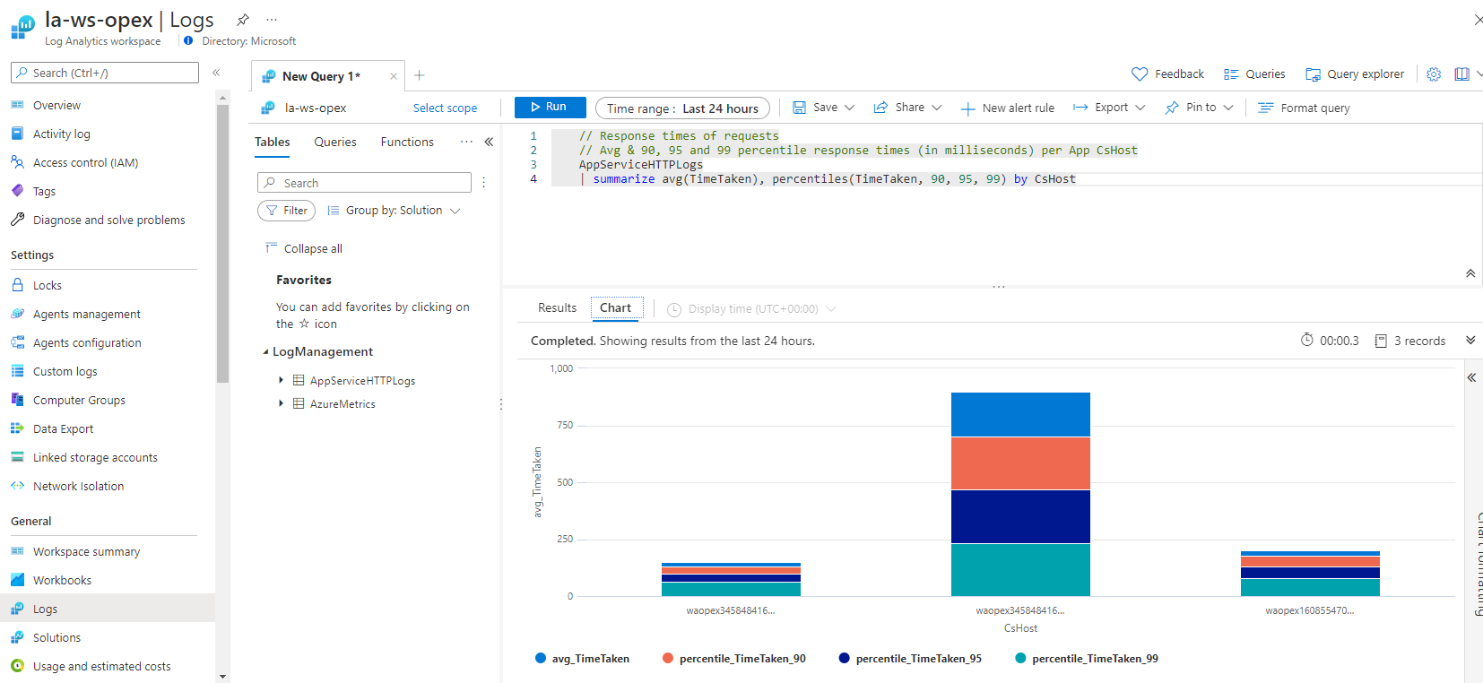The width and height of the screenshot is (1483, 683).
Task: Open the Share dropdown
Action: [907, 108]
